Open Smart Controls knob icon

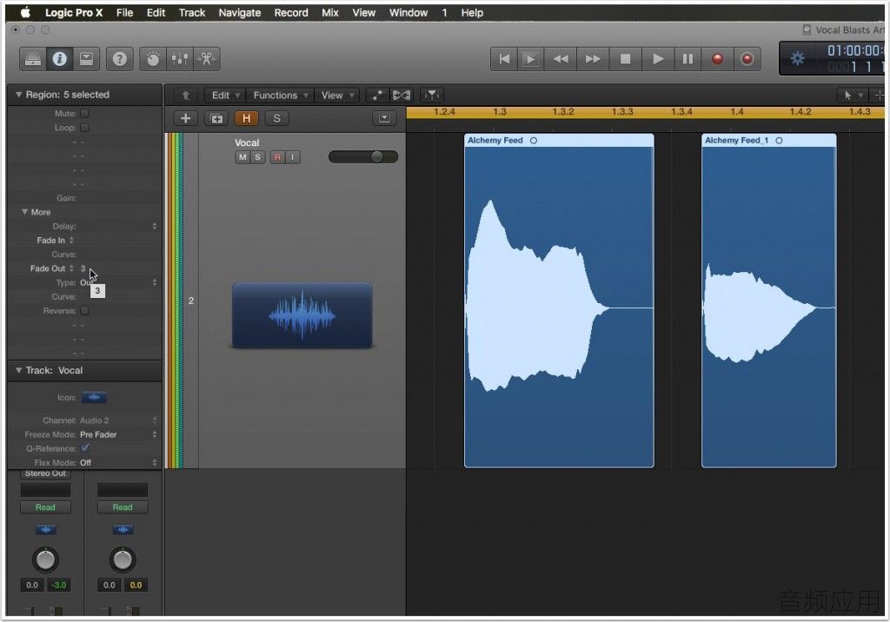[153, 59]
